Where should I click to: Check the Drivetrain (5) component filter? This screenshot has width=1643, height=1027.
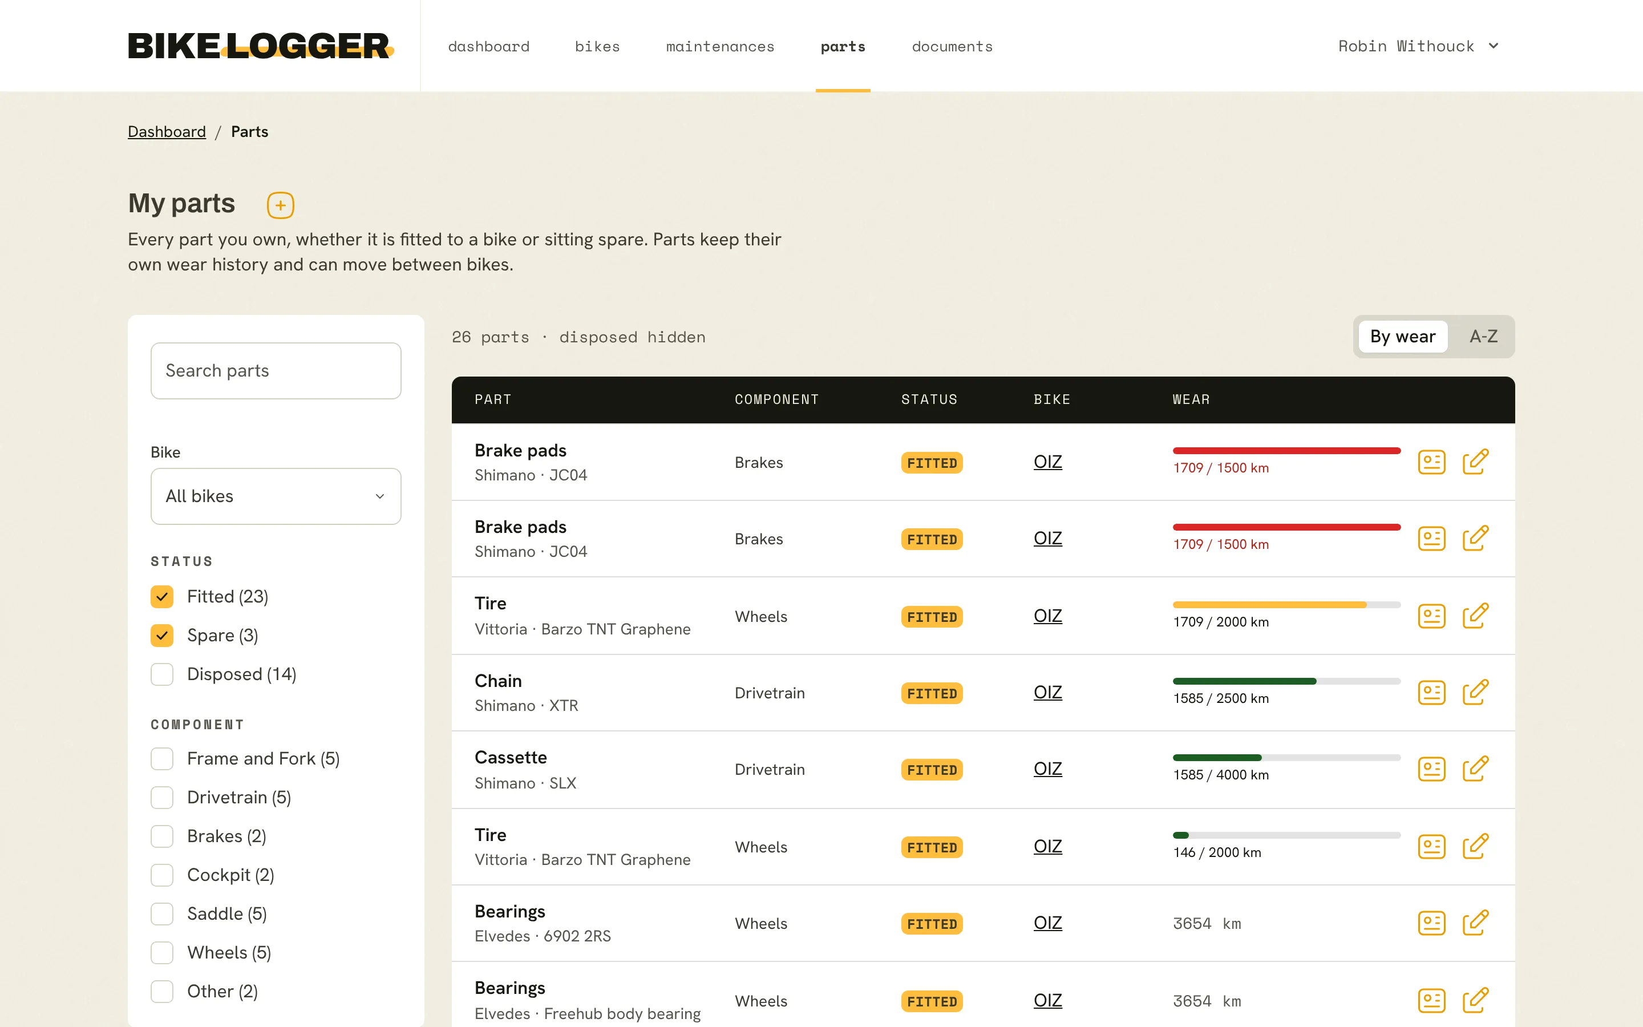[161, 798]
